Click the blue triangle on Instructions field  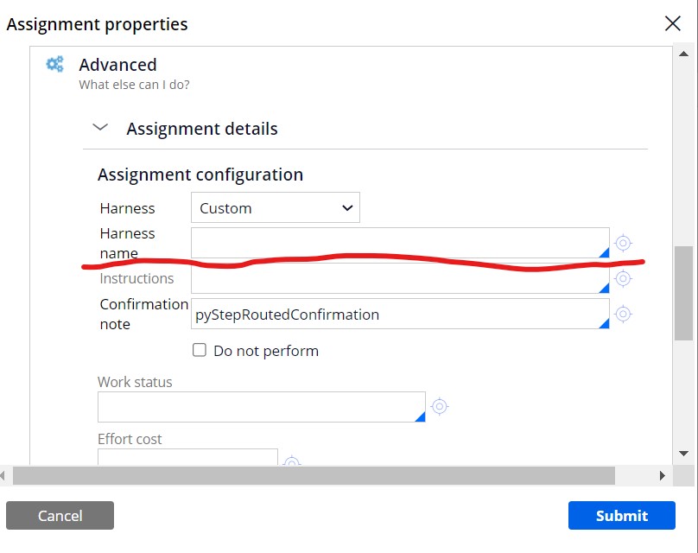point(605,289)
